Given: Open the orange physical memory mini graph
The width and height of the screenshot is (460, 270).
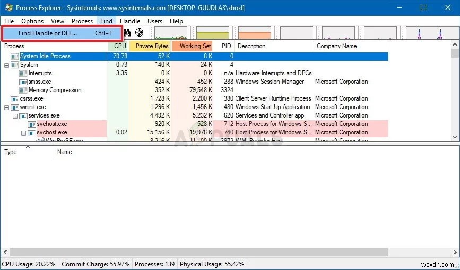Looking at the screenshot, I should click(255, 33).
